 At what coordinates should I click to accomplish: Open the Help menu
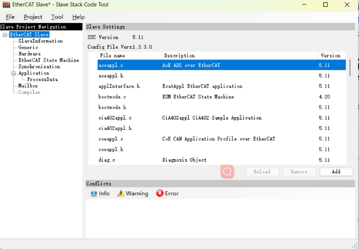pos(78,17)
